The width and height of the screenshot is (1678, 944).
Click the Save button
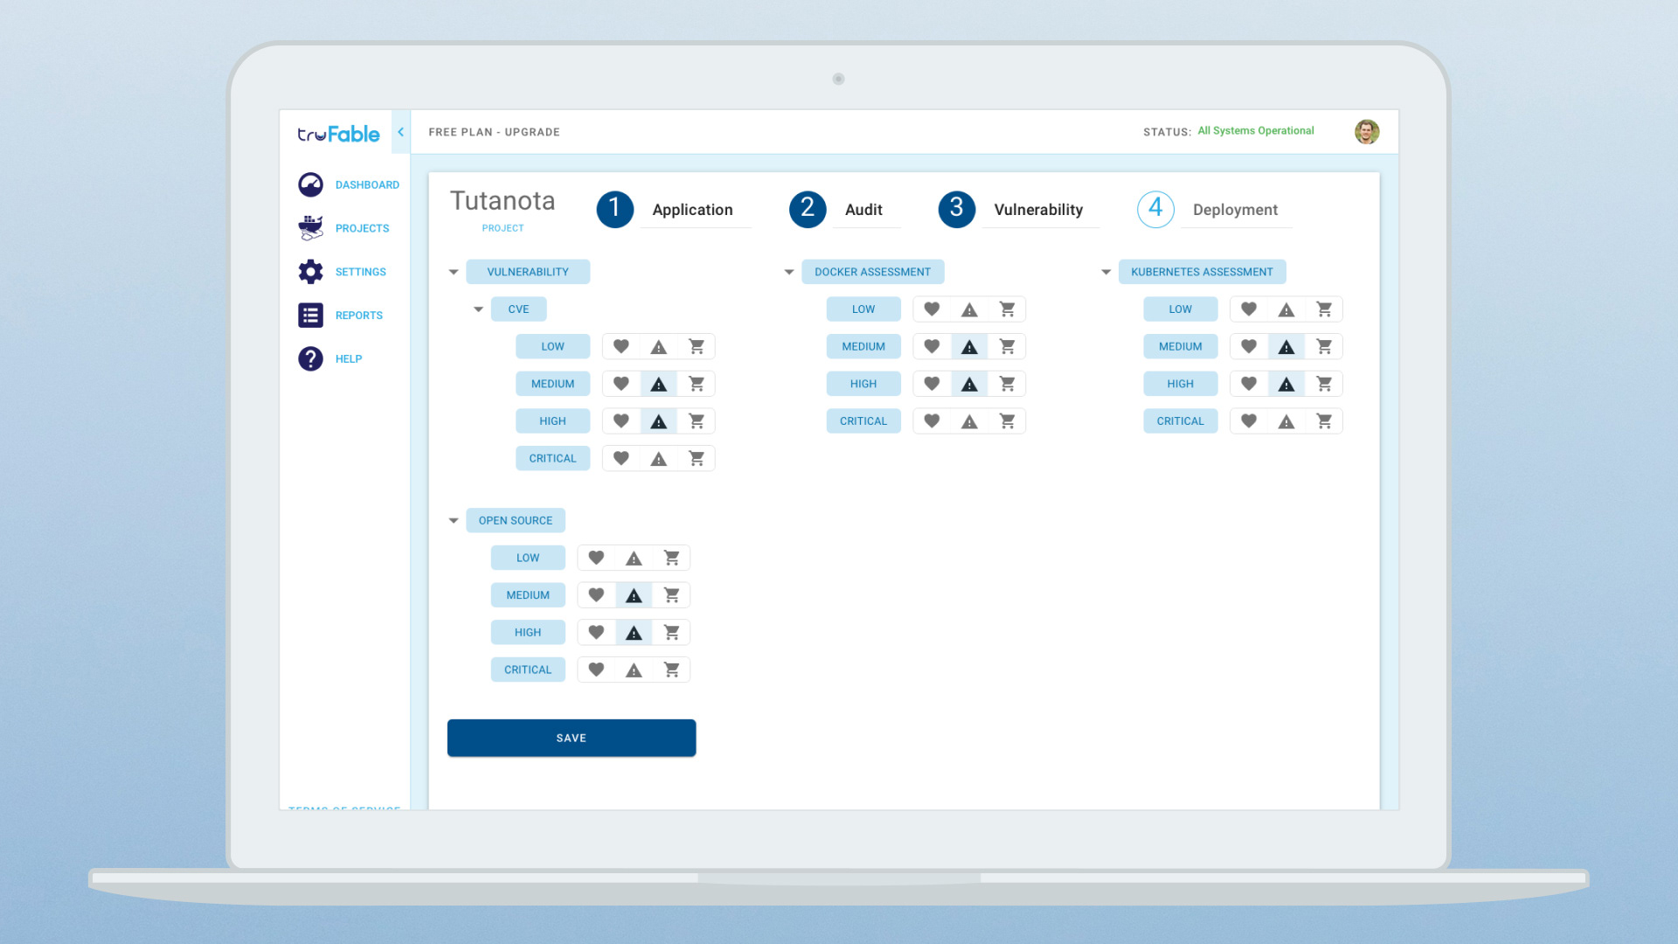pyautogui.click(x=572, y=738)
